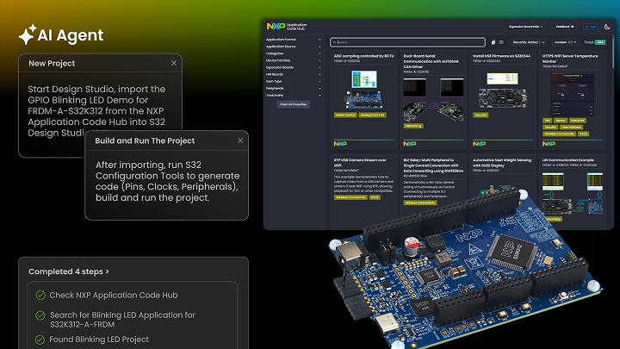Click the Wireless Connectivity tag on HTTPS WiFi card
The width and height of the screenshot is (620, 349).
pos(560,134)
